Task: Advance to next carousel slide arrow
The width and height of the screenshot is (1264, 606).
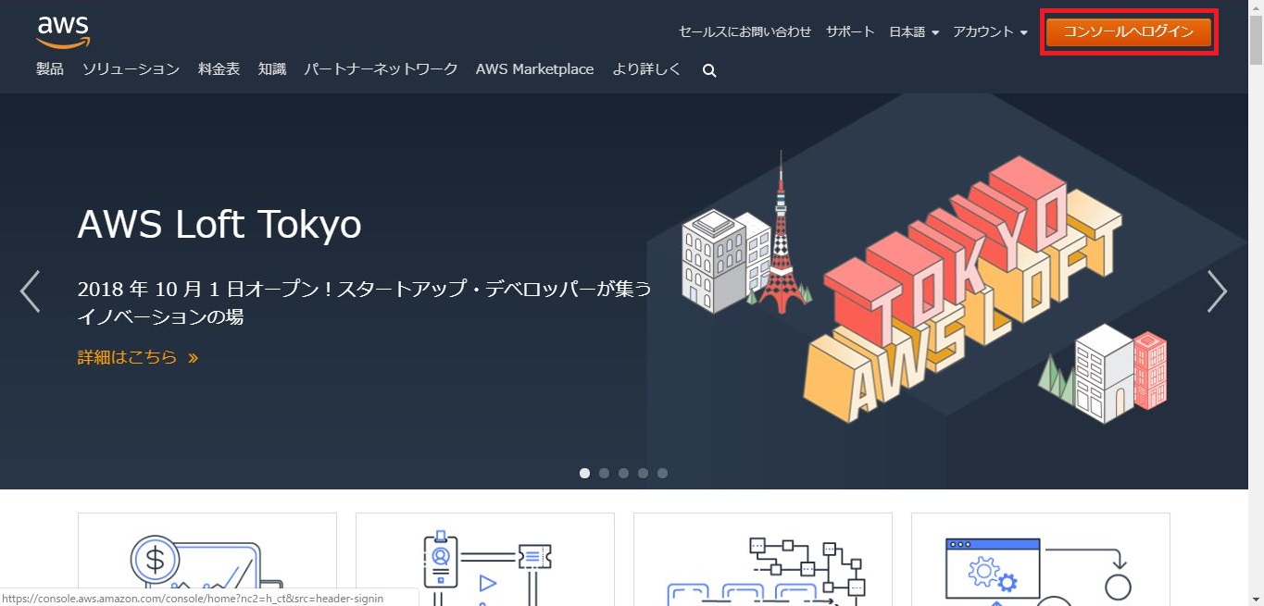Action: click(1217, 291)
